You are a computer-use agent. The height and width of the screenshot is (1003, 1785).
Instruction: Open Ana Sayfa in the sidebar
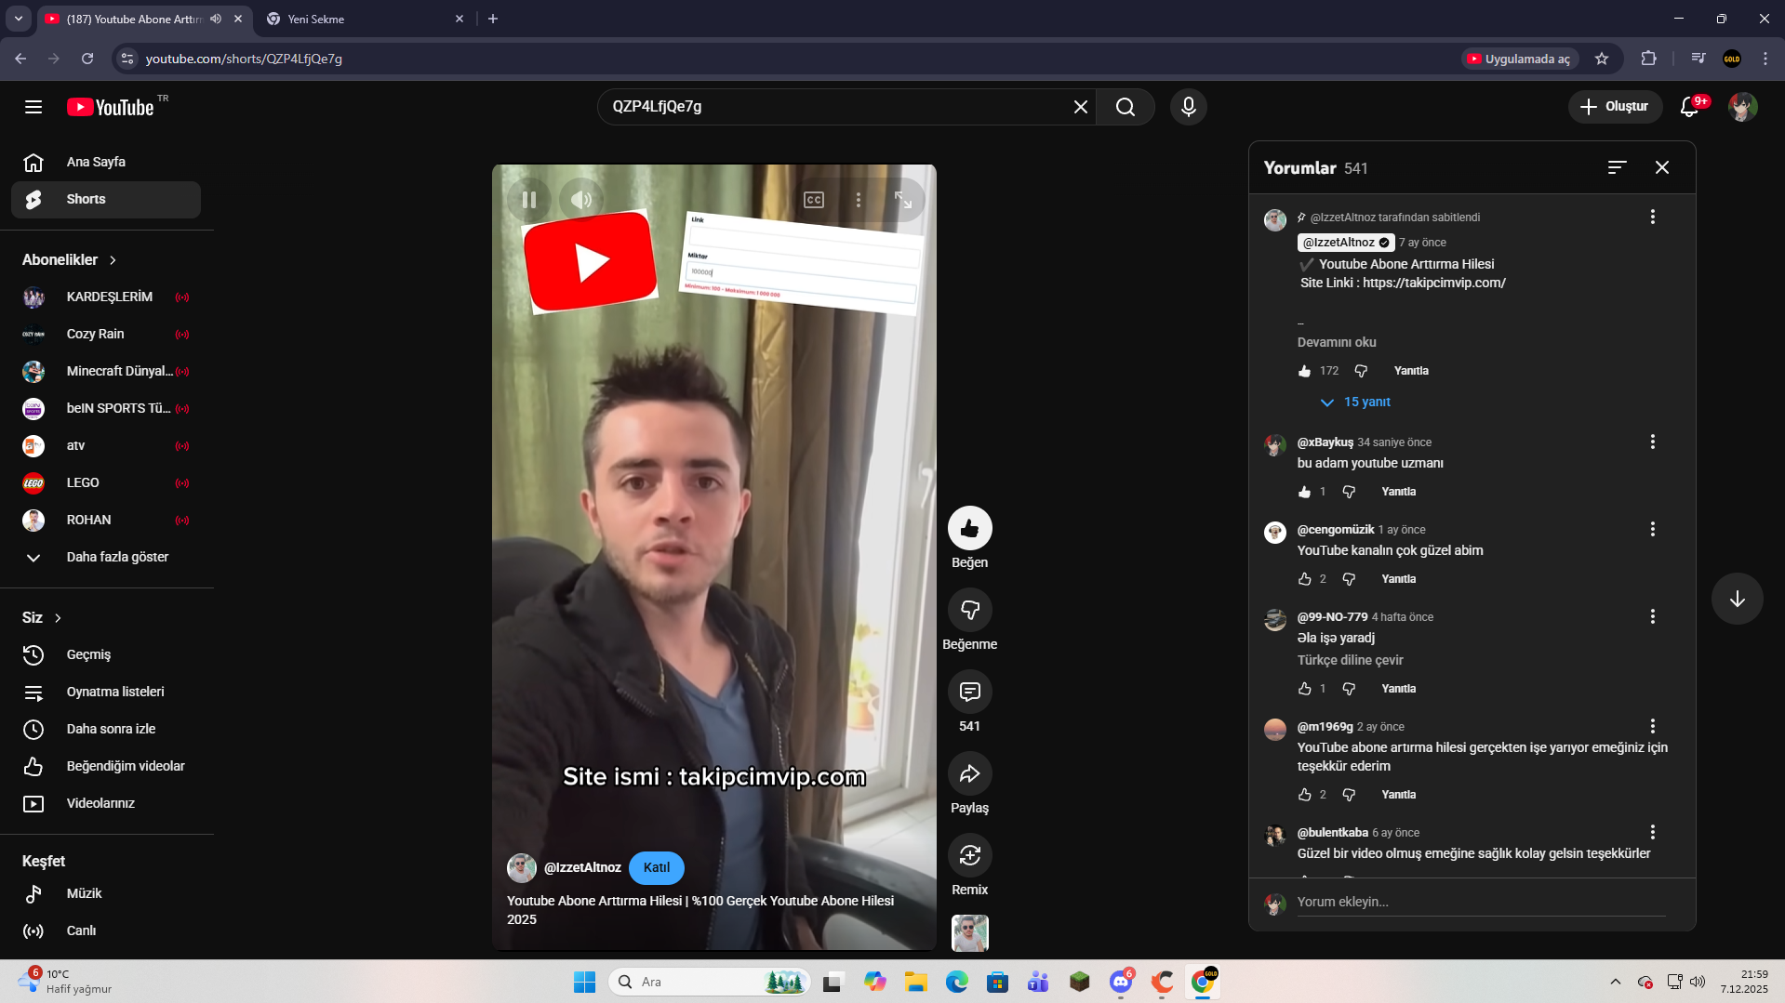tap(106, 163)
